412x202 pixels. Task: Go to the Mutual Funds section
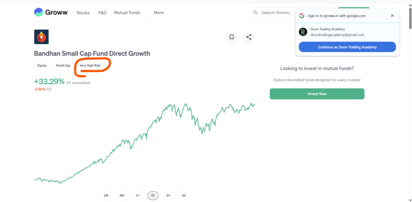(127, 12)
